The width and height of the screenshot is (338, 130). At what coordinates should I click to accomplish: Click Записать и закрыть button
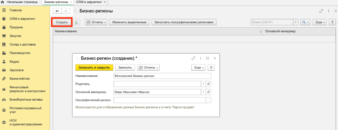tap(94, 68)
